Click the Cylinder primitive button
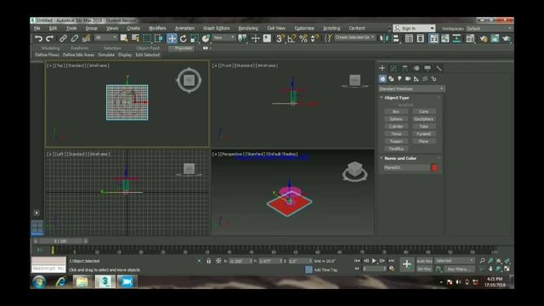 click(396, 127)
